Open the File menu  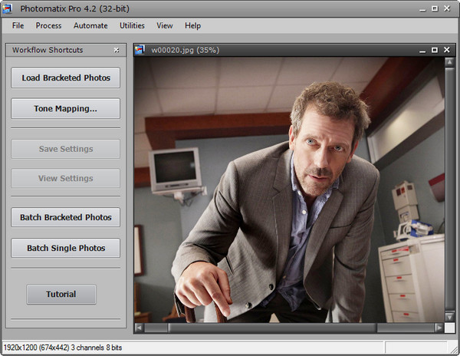(x=18, y=25)
